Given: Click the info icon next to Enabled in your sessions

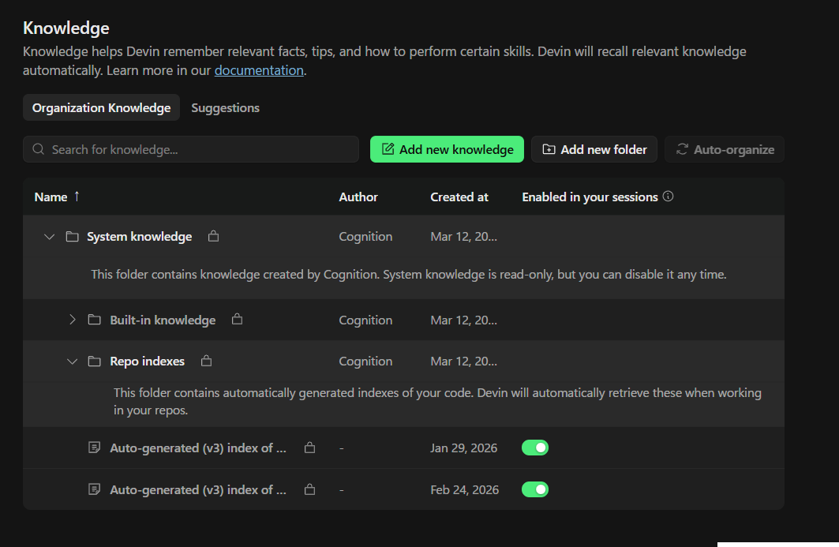Looking at the screenshot, I should [669, 197].
